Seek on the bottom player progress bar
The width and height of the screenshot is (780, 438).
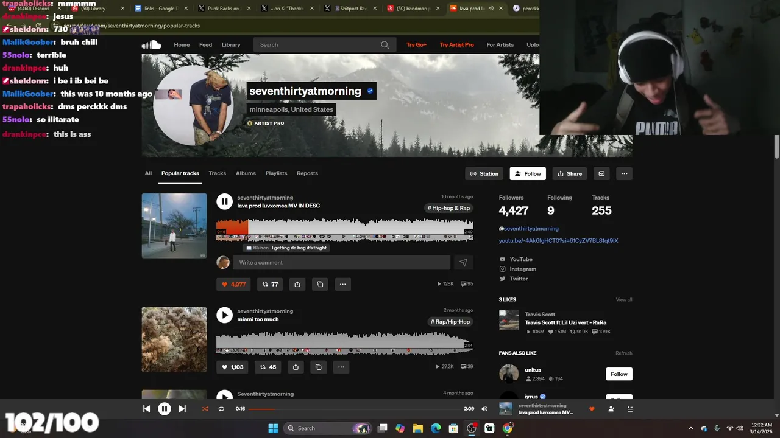point(354,409)
